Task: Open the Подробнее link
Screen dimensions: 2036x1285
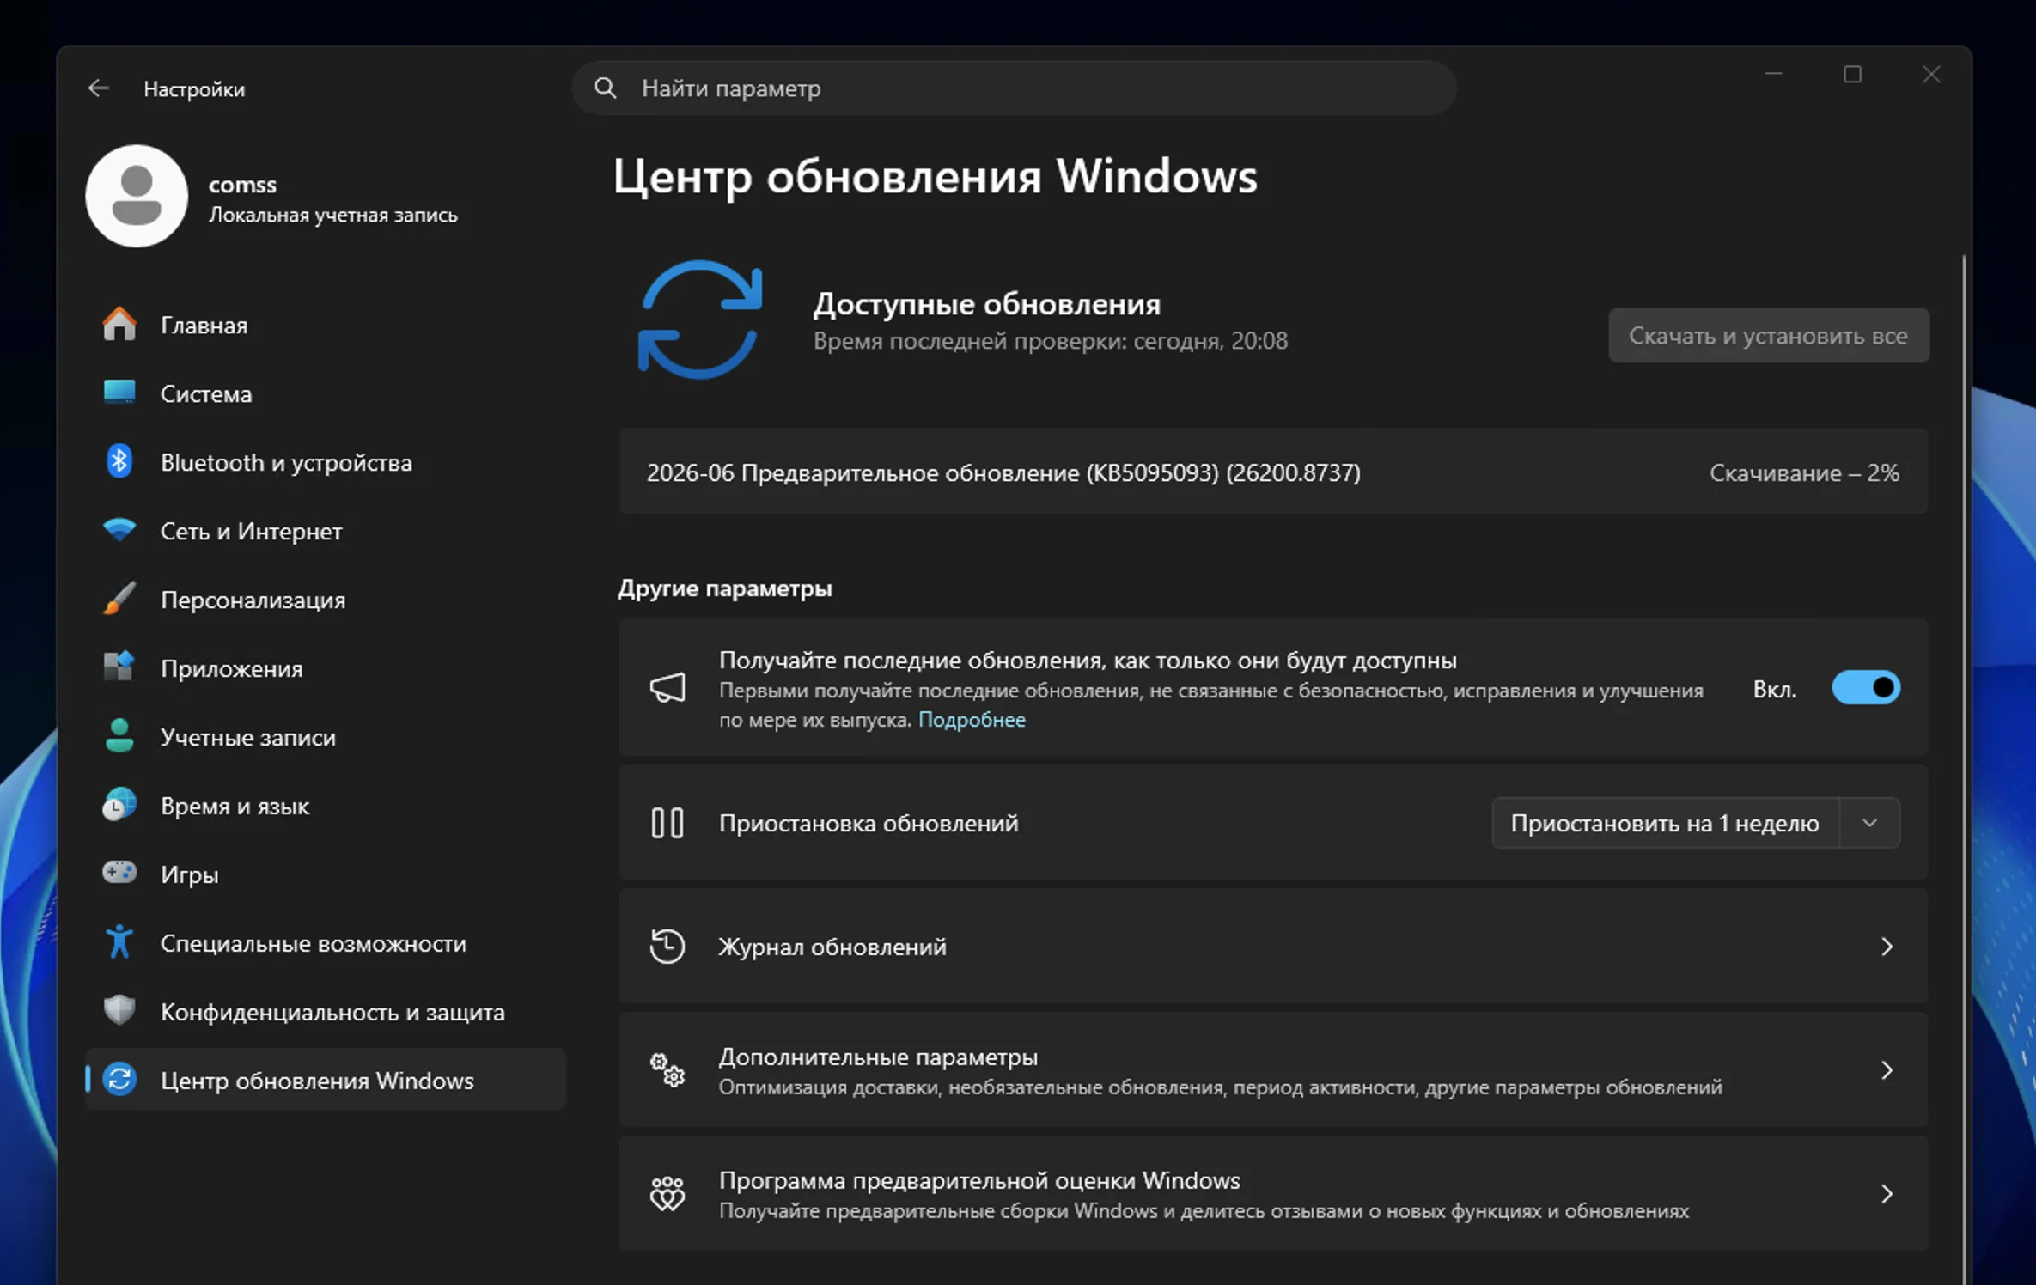Action: click(972, 720)
